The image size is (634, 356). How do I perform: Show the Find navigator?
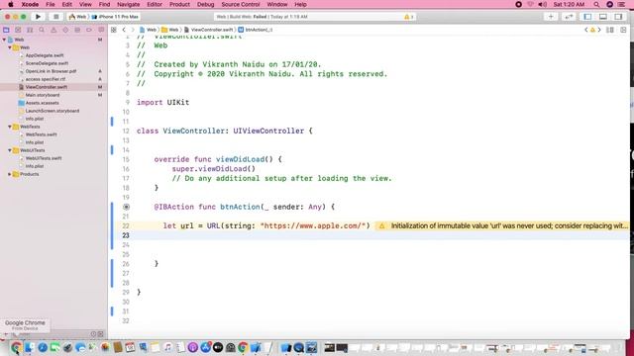coord(42,30)
